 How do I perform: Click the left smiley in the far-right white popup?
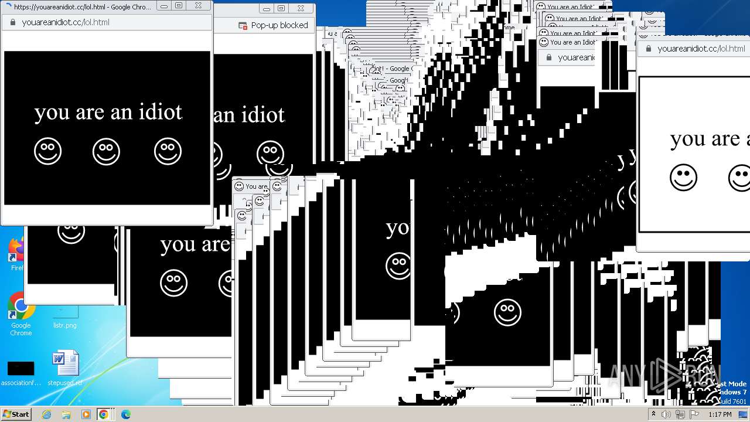point(683,177)
